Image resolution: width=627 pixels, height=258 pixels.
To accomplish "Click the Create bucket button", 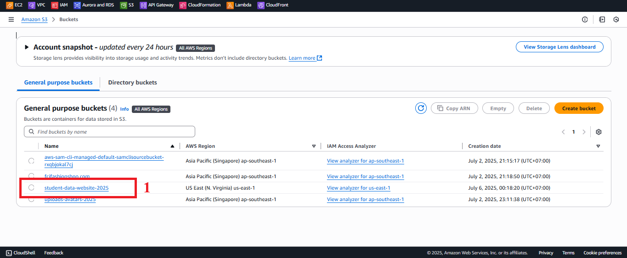I will coord(579,108).
